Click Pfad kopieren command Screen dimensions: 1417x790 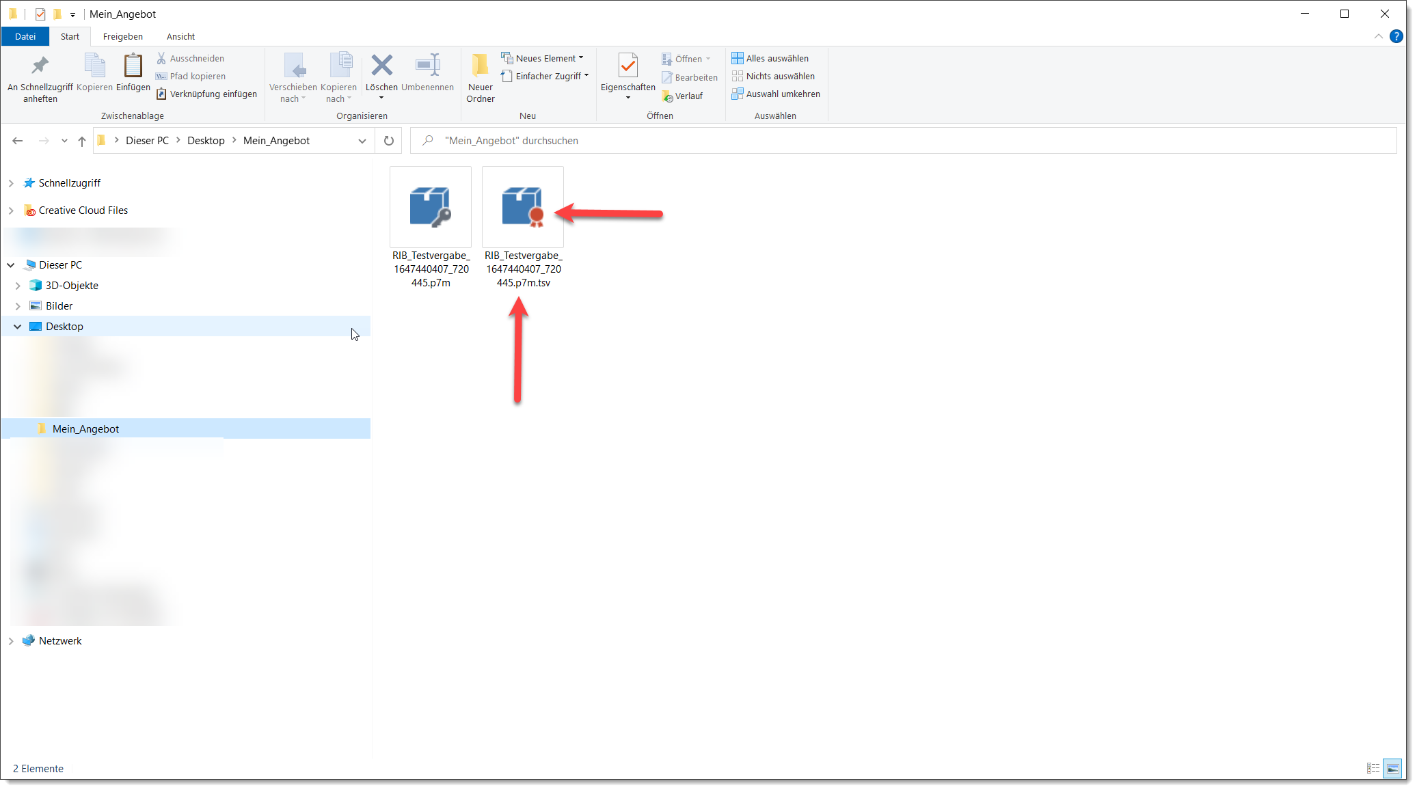point(191,77)
